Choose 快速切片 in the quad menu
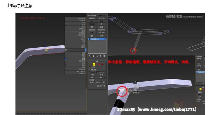 click(82, 29)
